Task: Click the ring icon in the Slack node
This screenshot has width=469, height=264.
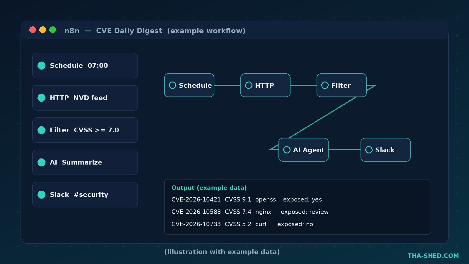Action: tap(369, 150)
